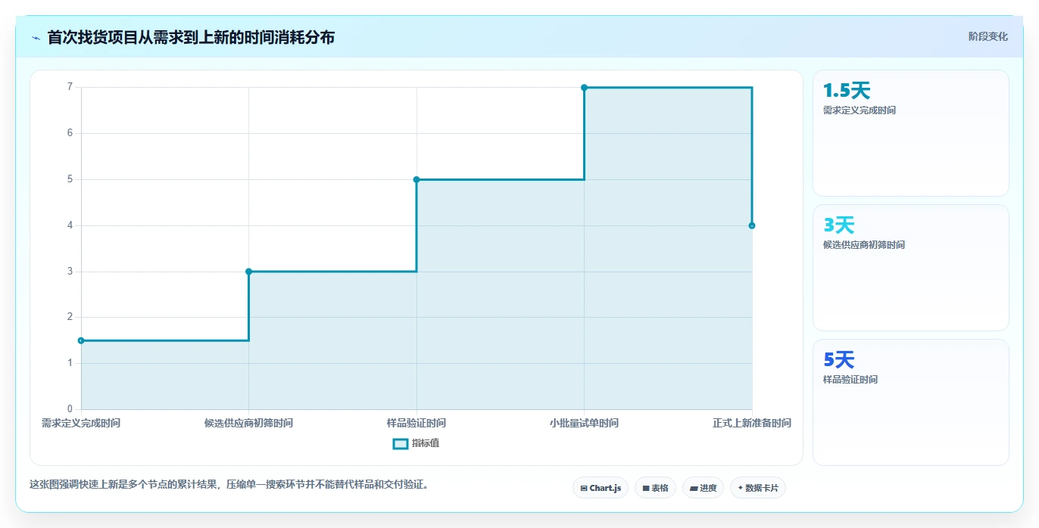This screenshot has width=1039, height=528.
Task: Click the data point at value 5
Action: (x=417, y=179)
